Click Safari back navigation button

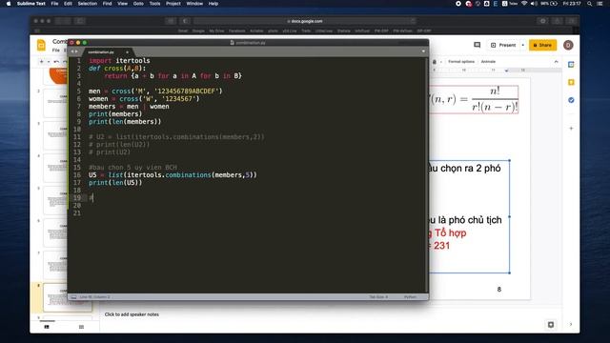[x=60, y=21]
